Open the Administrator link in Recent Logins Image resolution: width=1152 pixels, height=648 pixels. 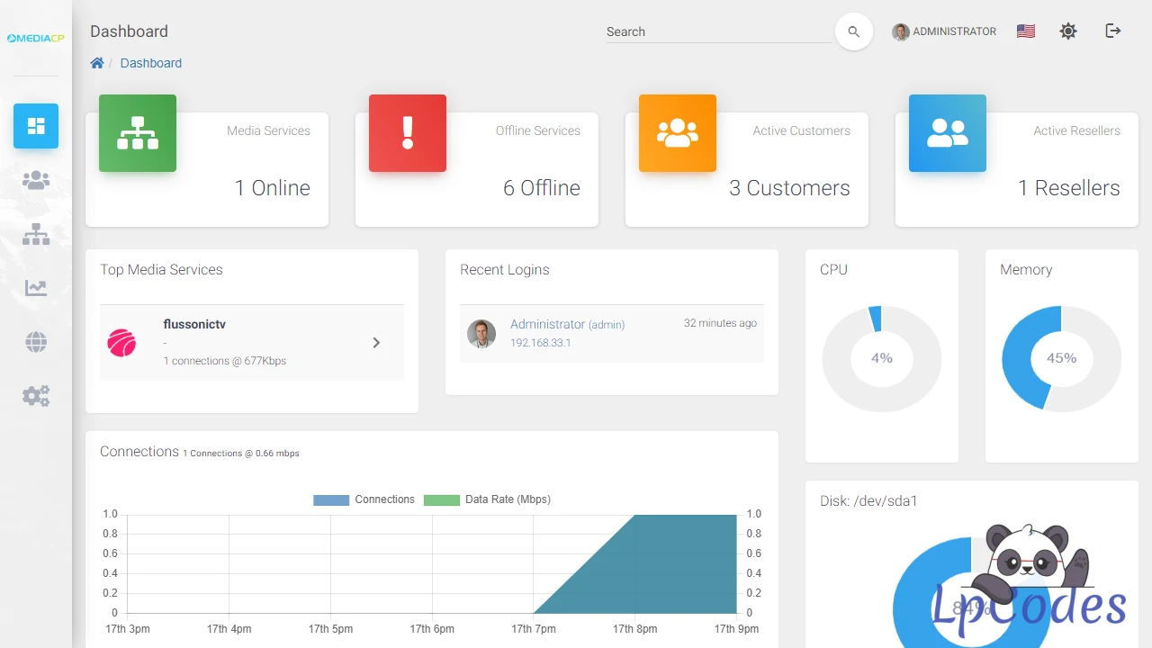[547, 324]
